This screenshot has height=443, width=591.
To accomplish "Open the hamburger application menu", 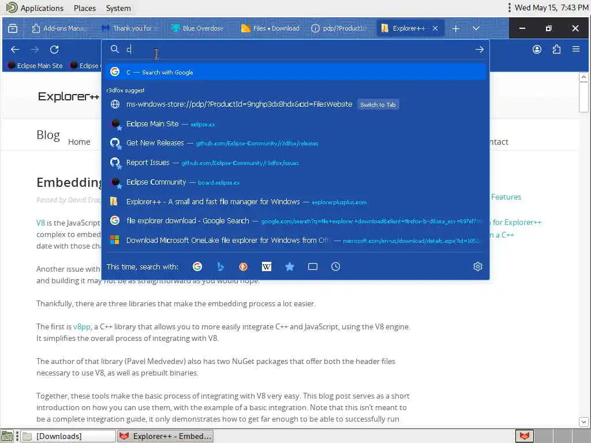I will coord(576,49).
